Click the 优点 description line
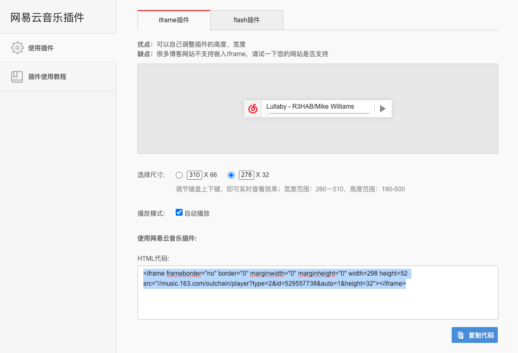Viewport: 518px width, 353px height. pos(192,44)
